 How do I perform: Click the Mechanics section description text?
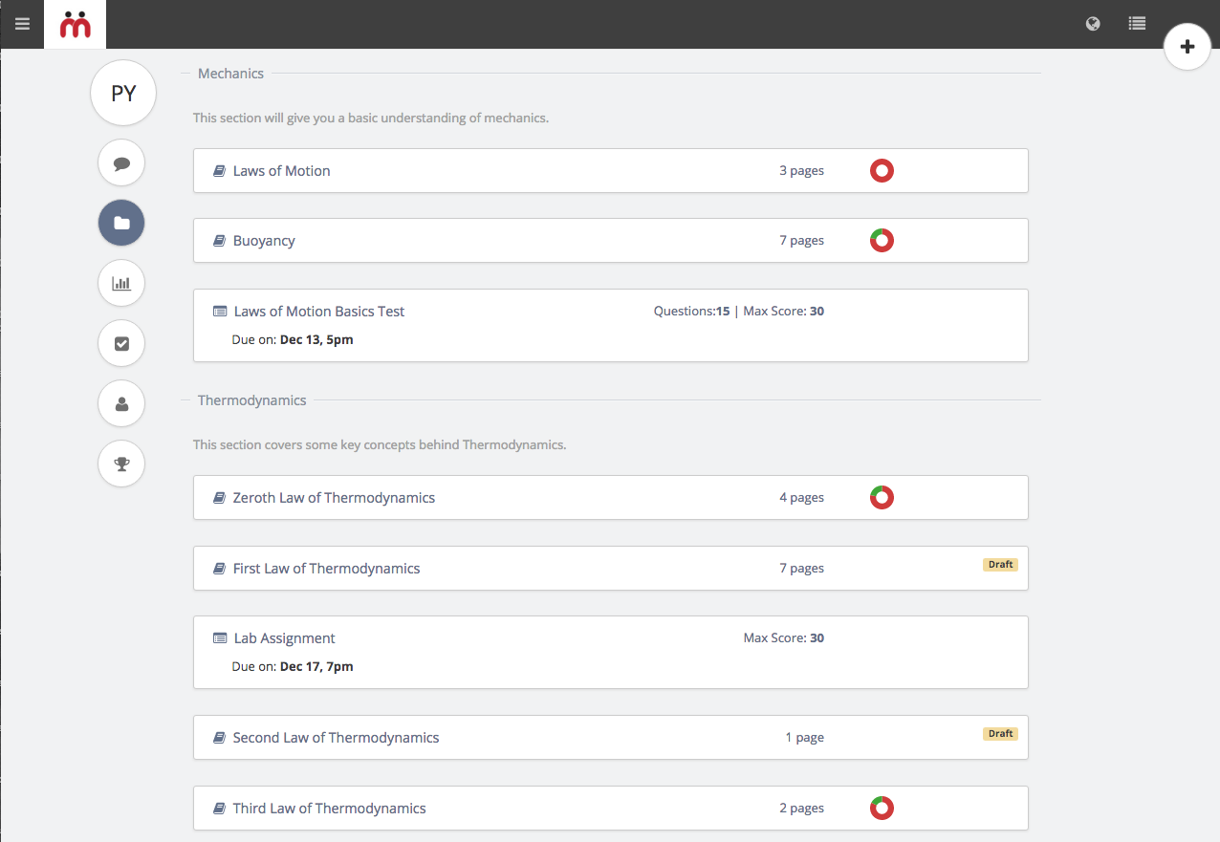(371, 119)
